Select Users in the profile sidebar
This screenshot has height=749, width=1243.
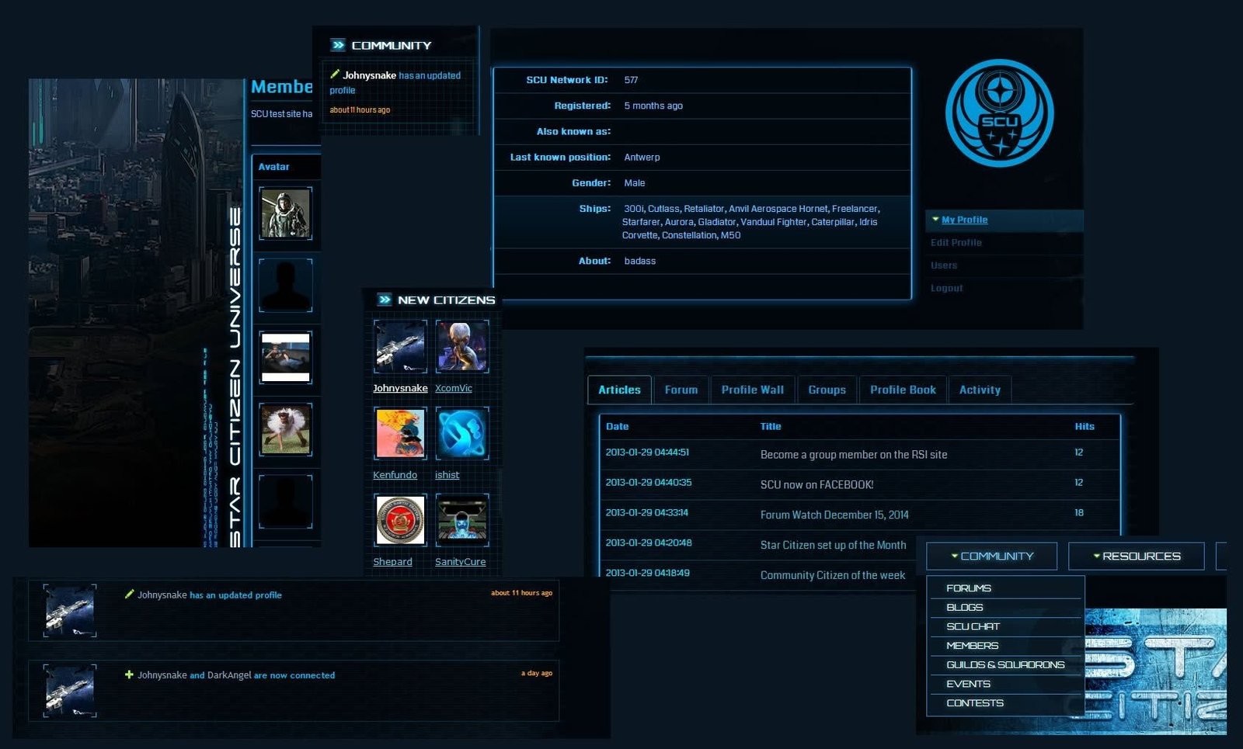click(x=944, y=265)
